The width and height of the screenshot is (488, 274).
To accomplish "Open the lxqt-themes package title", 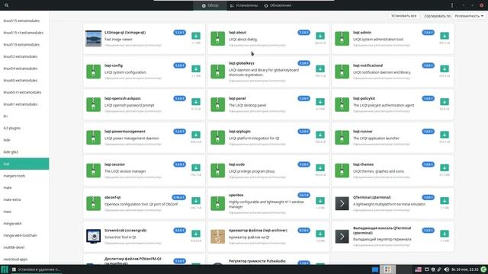I will (x=363, y=164).
